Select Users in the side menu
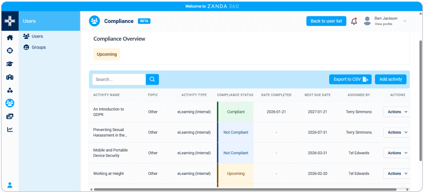This screenshot has height=193, width=424. point(37,36)
